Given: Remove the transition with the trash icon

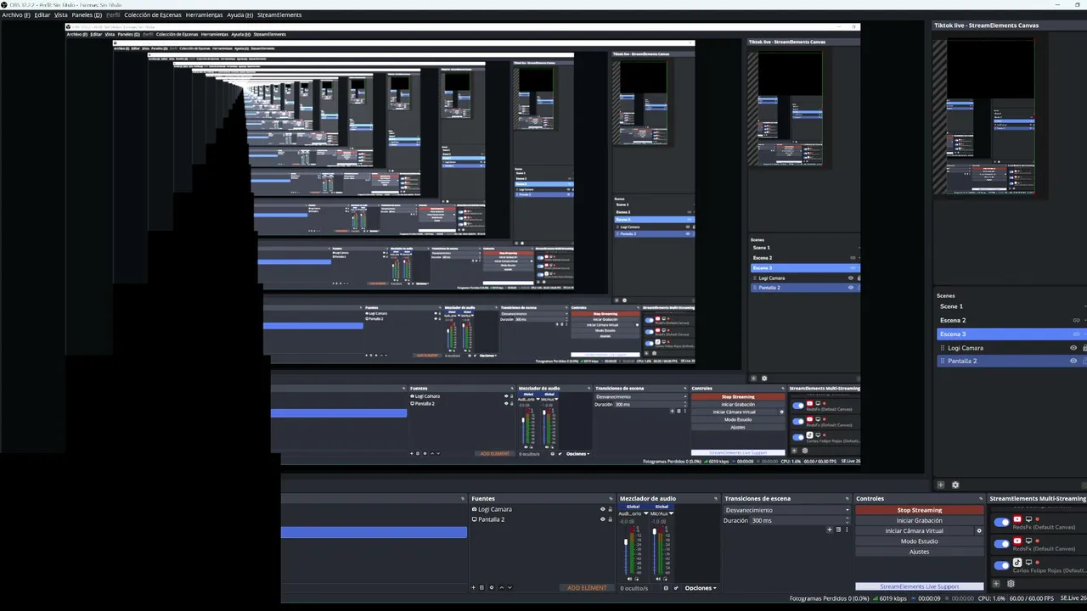Looking at the screenshot, I should pos(838,530).
